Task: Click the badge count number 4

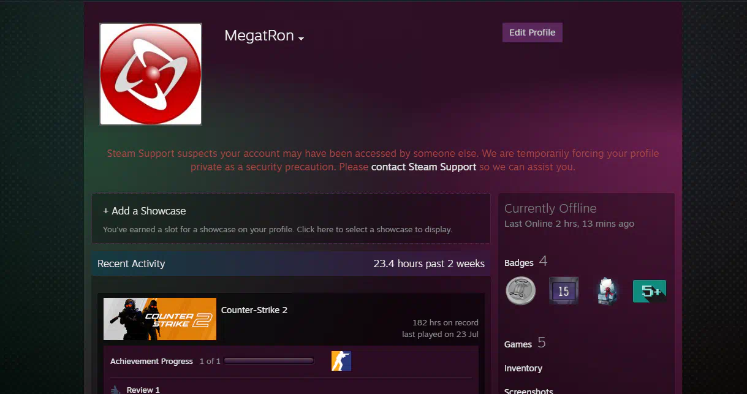Action: [543, 262]
